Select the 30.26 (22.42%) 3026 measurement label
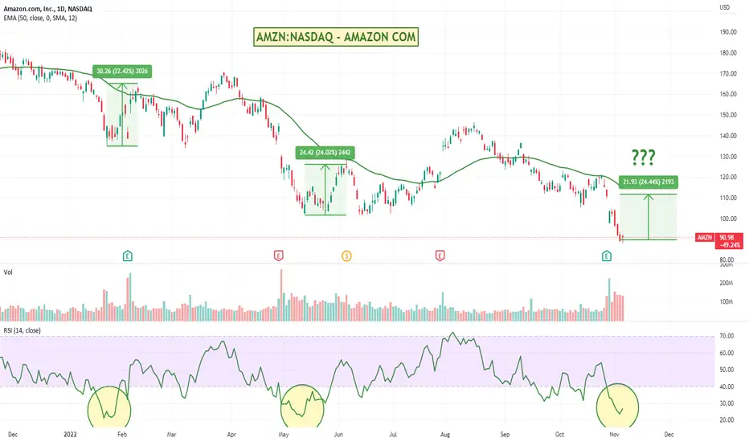This screenshot has height=442, width=749. coord(122,72)
